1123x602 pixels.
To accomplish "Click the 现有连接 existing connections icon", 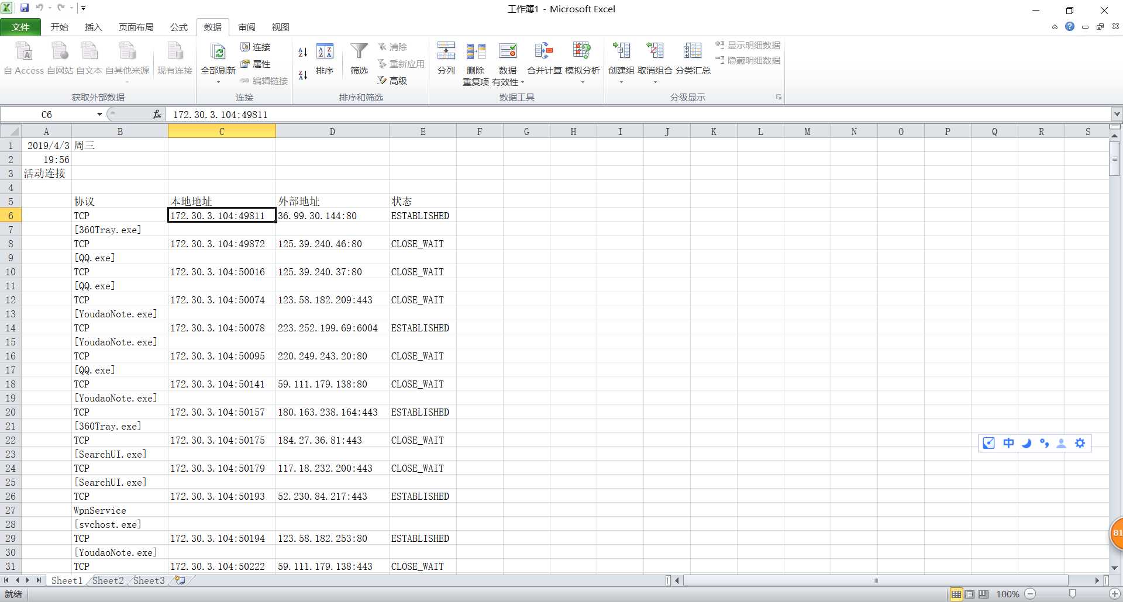I will [175, 51].
